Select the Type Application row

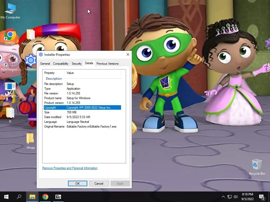point(82,89)
